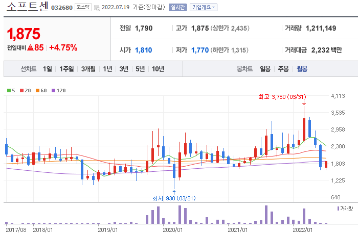Click the 저가 value 1,770
This screenshot has height=235, width=358.
pyautogui.click(x=200, y=50)
